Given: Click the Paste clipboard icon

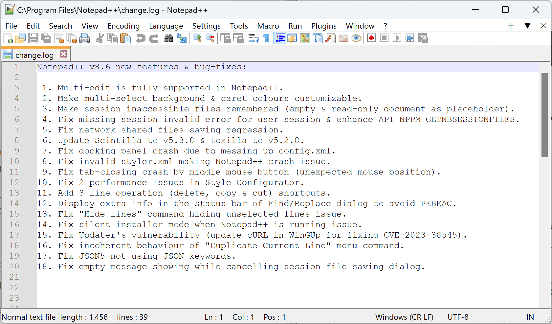Looking at the screenshot, I should click(x=125, y=38).
